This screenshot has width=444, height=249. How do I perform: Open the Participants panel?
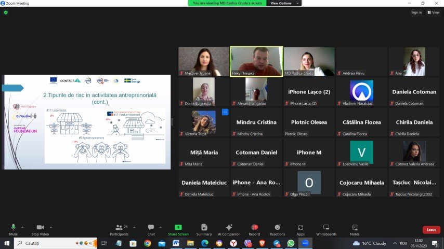[x=119, y=230]
